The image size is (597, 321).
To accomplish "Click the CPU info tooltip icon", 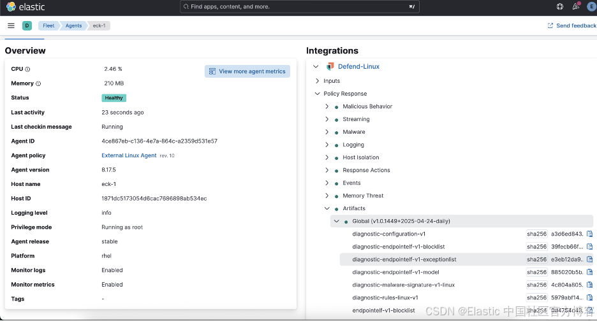I will [x=27, y=69].
